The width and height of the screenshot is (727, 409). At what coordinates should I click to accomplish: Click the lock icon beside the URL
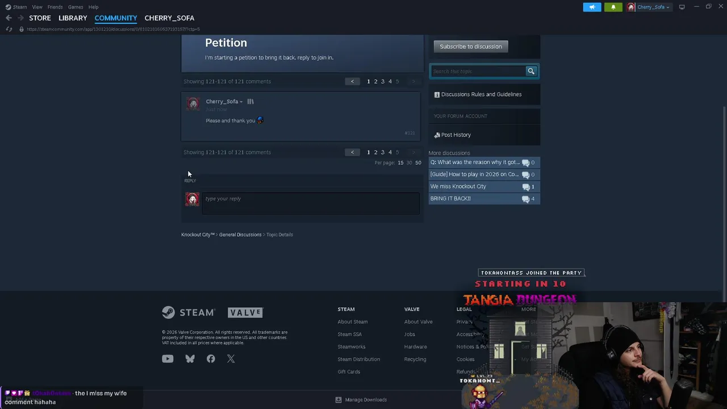(21, 29)
